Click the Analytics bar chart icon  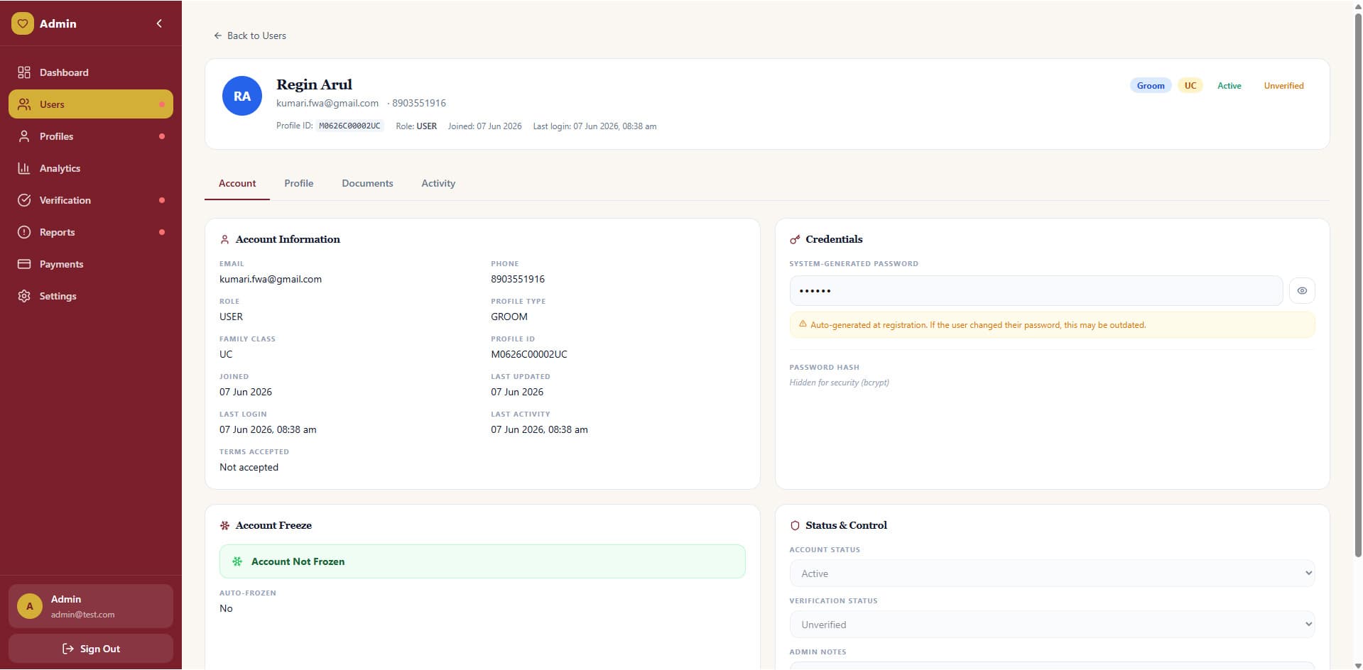(x=24, y=168)
